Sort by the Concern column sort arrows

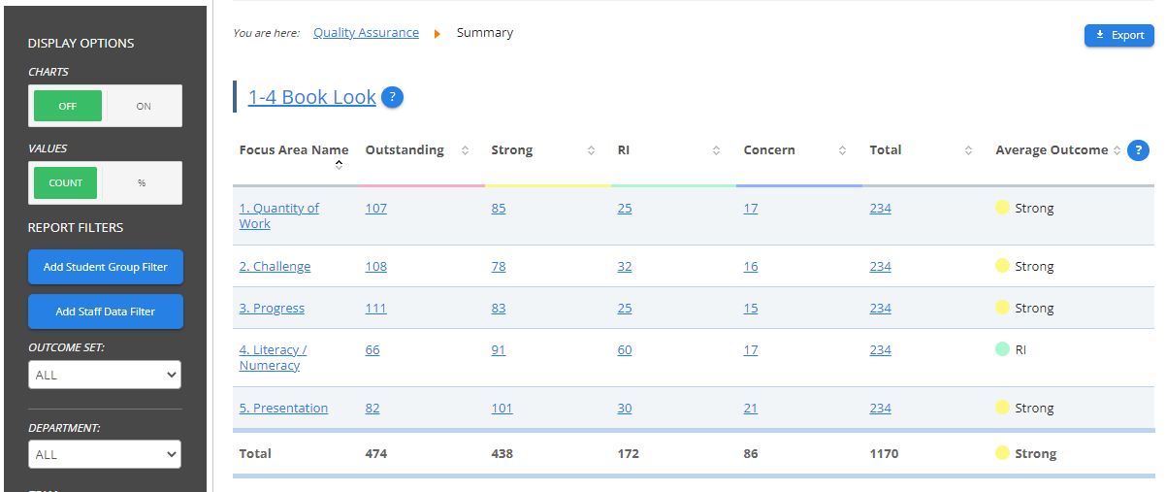842,150
